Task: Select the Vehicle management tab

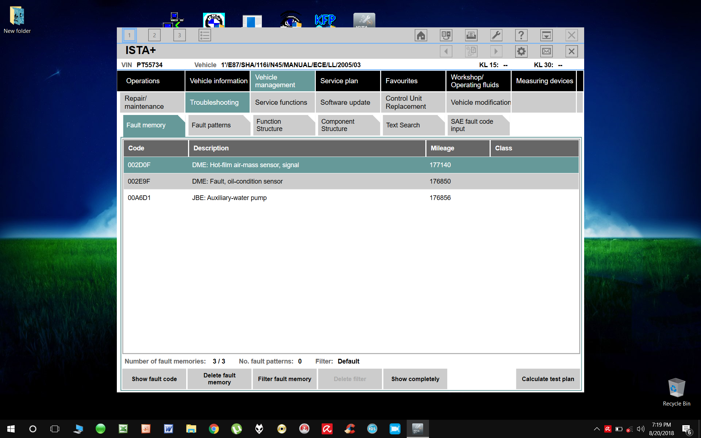Action: (x=283, y=81)
